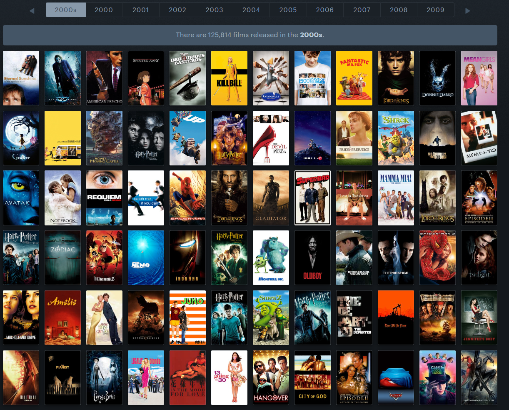This screenshot has height=410, width=509.
Task: Open The Prestige poster
Action: point(396,258)
